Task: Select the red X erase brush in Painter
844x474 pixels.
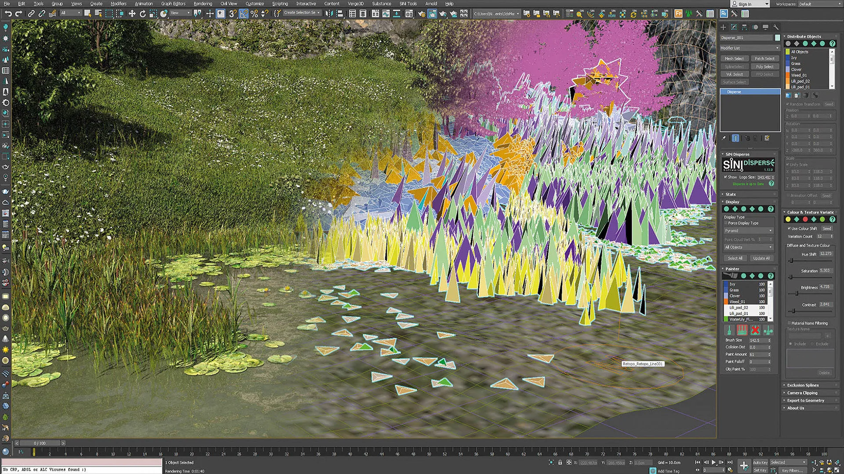Action: (x=755, y=330)
